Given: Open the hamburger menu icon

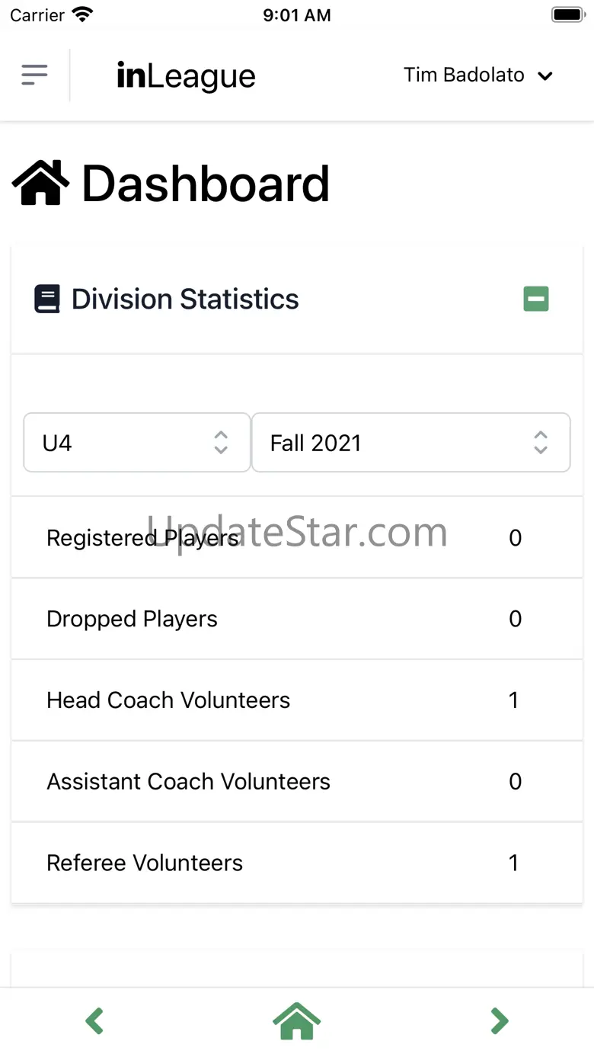Looking at the screenshot, I should coord(34,75).
